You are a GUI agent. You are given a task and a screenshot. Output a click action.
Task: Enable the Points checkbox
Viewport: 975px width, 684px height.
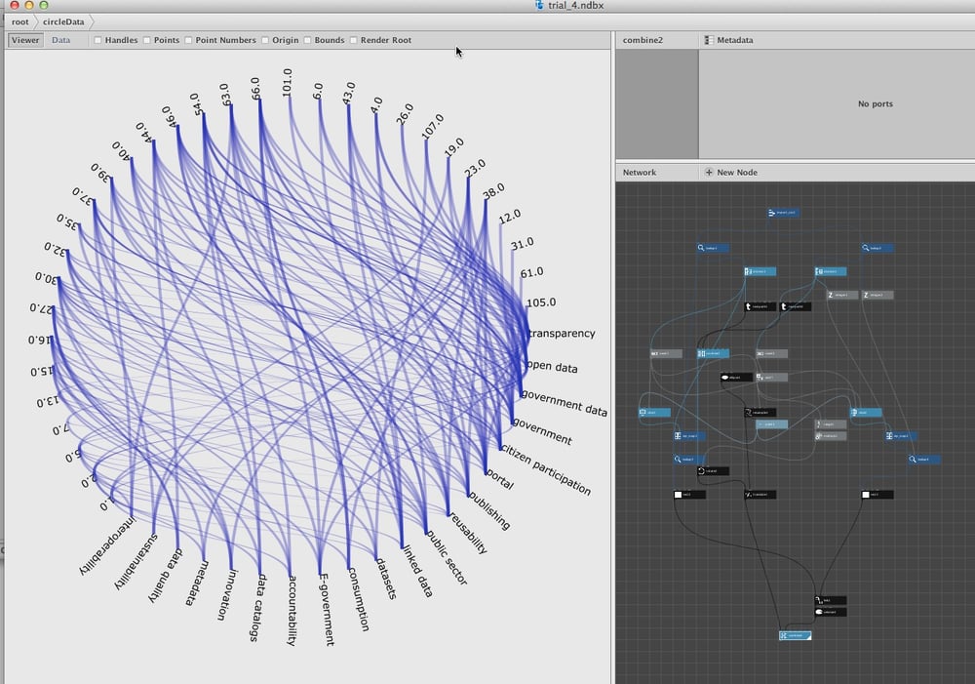pyautogui.click(x=147, y=40)
